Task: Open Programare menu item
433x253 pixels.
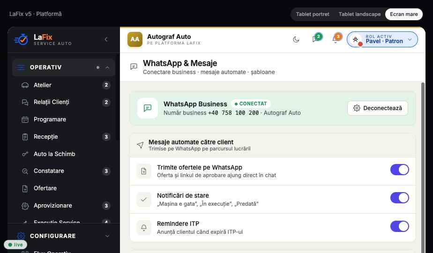Action: [x=64, y=119]
